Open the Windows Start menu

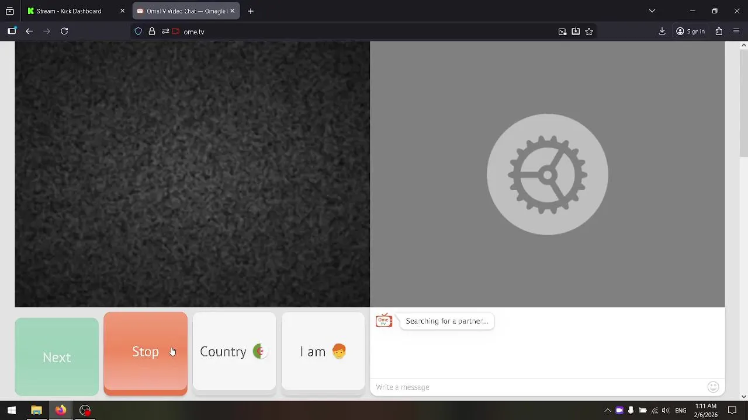pyautogui.click(x=12, y=411)
